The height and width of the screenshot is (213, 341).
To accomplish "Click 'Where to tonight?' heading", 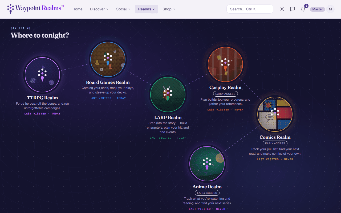I will [40, 35].
